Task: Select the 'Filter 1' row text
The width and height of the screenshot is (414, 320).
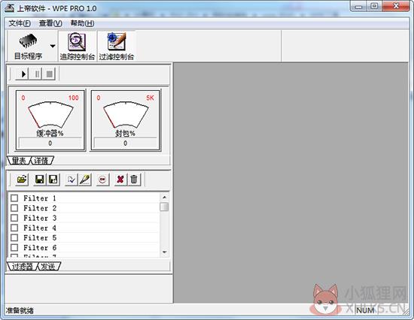Action: point(40,198)
